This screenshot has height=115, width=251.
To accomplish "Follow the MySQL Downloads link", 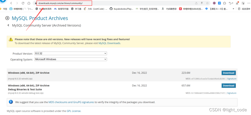I will (109, 43).
